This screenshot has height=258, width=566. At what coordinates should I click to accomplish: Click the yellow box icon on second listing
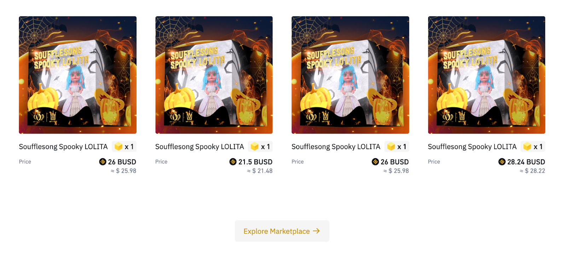pyautogui.click(x=255, y=146)
